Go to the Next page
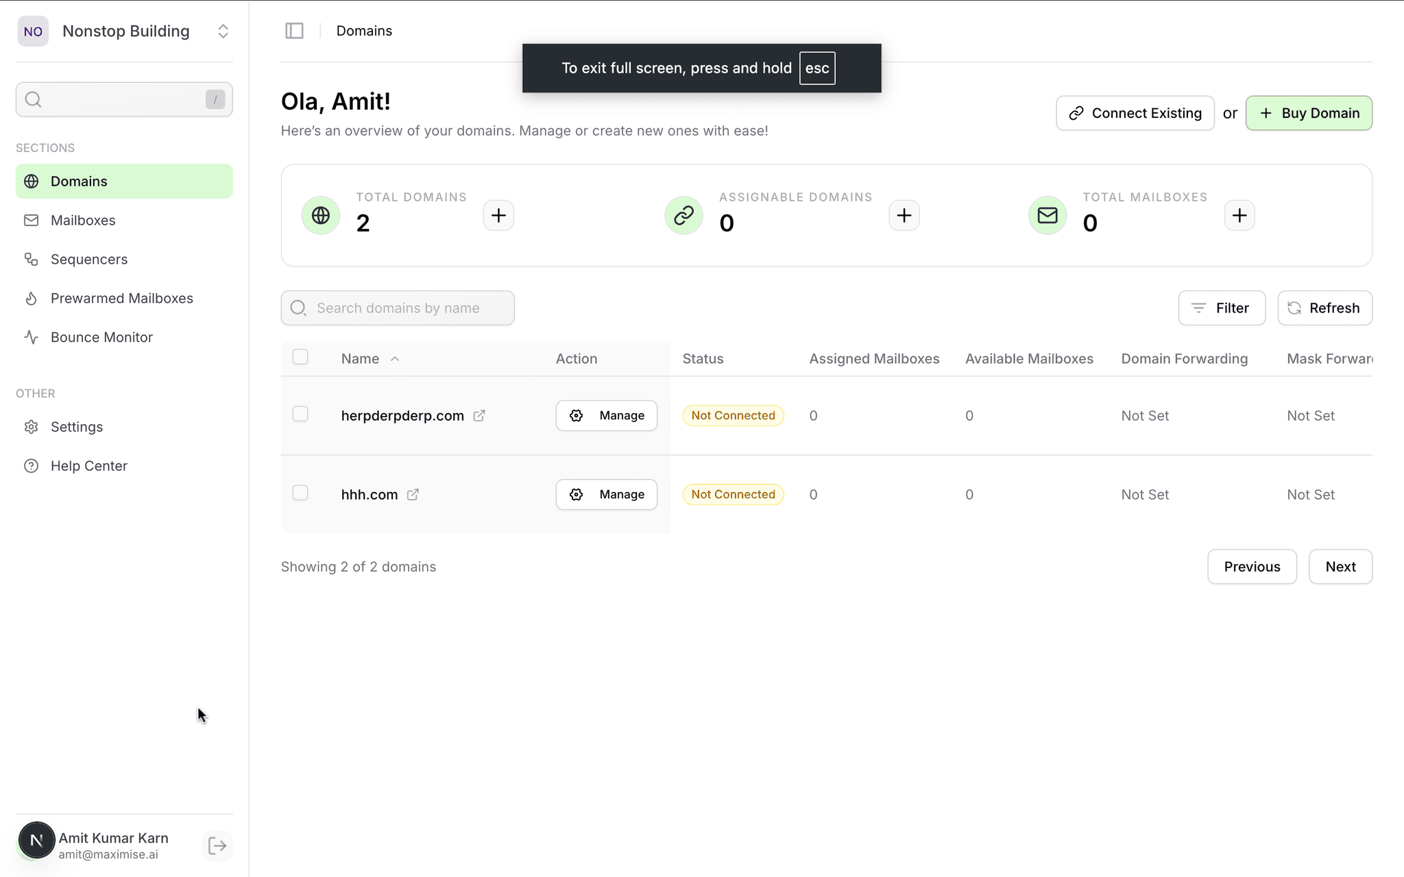This screenshot has width=1404, height=877. tap(1340, 567)
